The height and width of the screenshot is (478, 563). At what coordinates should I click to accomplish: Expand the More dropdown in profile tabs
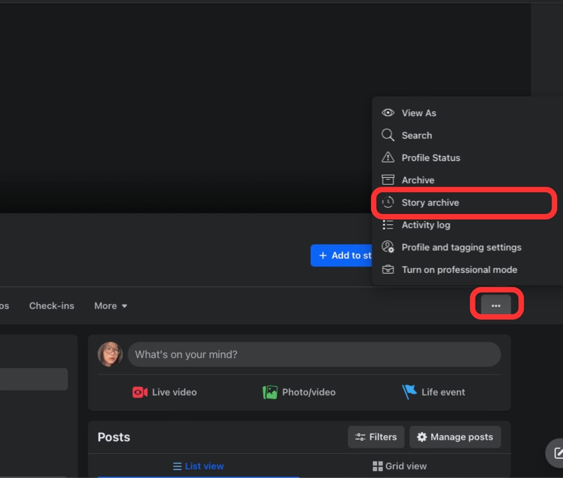pyautogui.click(x=111, y=306)
